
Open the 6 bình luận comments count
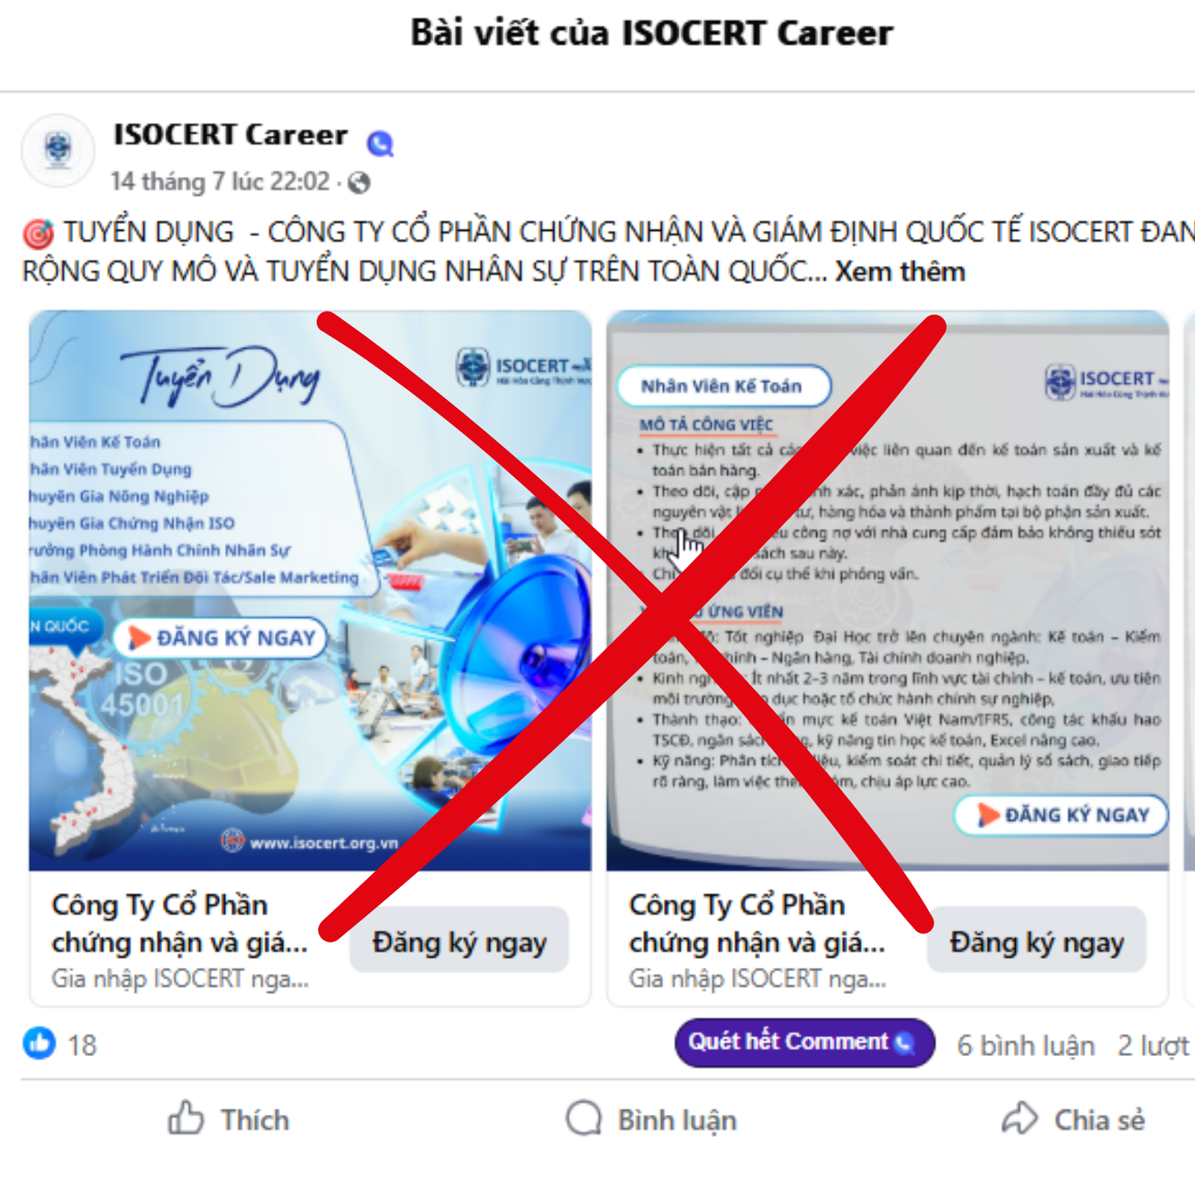pos(1025,1045)
